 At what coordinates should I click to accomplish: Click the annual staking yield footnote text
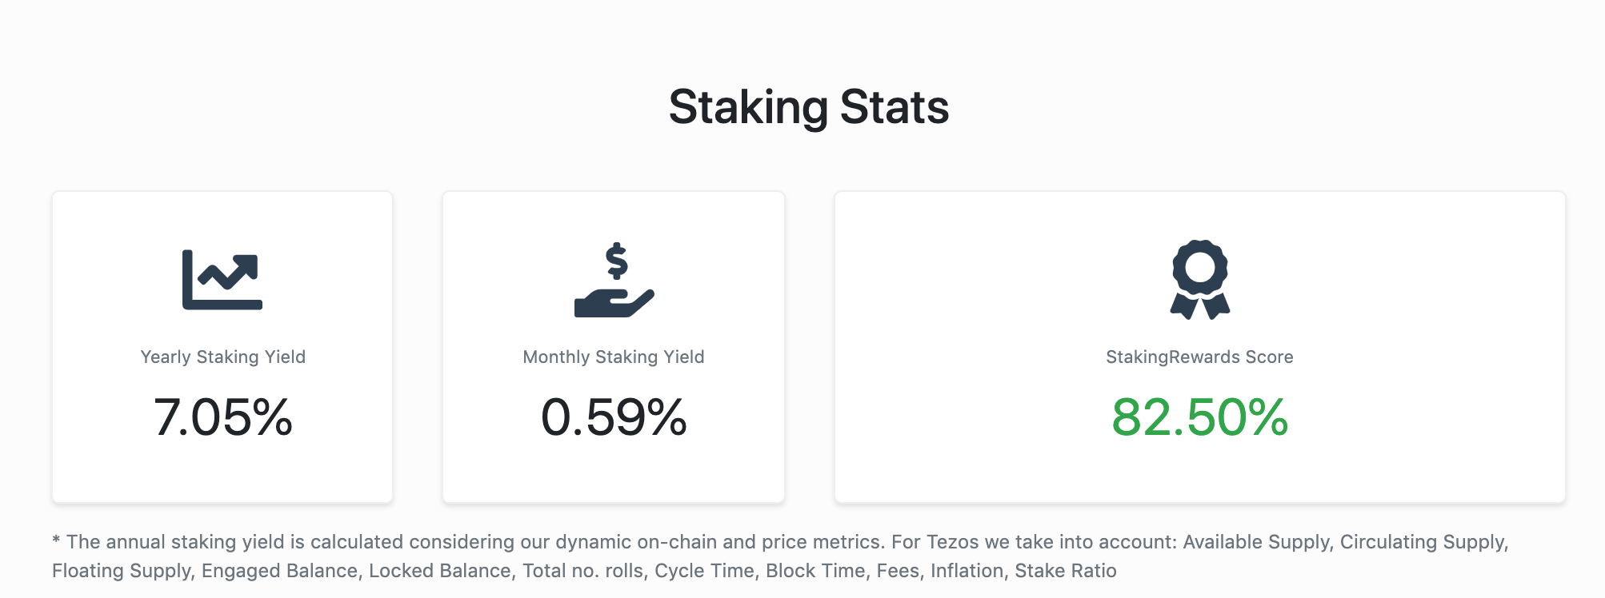click(780, 556)
